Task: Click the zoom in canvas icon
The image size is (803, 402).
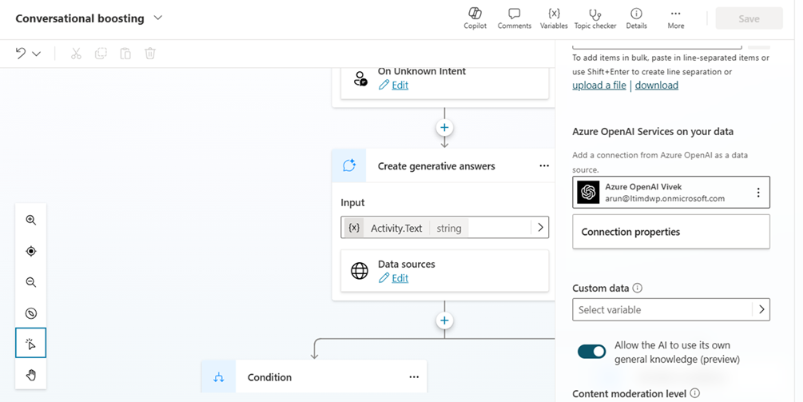Action: coord(31,220)
